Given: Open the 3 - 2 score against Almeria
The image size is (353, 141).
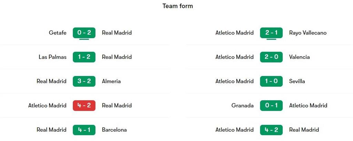Looking at the screenshot, I should [84, 81].
